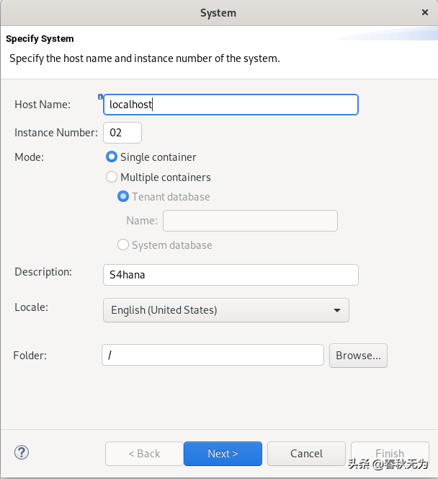Image resolution: width=438 pixels, height=479 pixels.
Task: Click the tenant database Name field
Action: (x=250, y=221)
